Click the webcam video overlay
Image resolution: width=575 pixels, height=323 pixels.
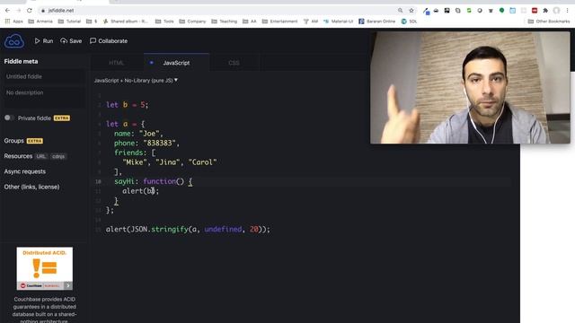(470, 88)
